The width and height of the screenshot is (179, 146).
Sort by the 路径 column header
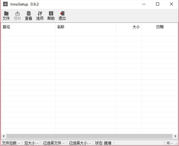(x=28, y=27)
